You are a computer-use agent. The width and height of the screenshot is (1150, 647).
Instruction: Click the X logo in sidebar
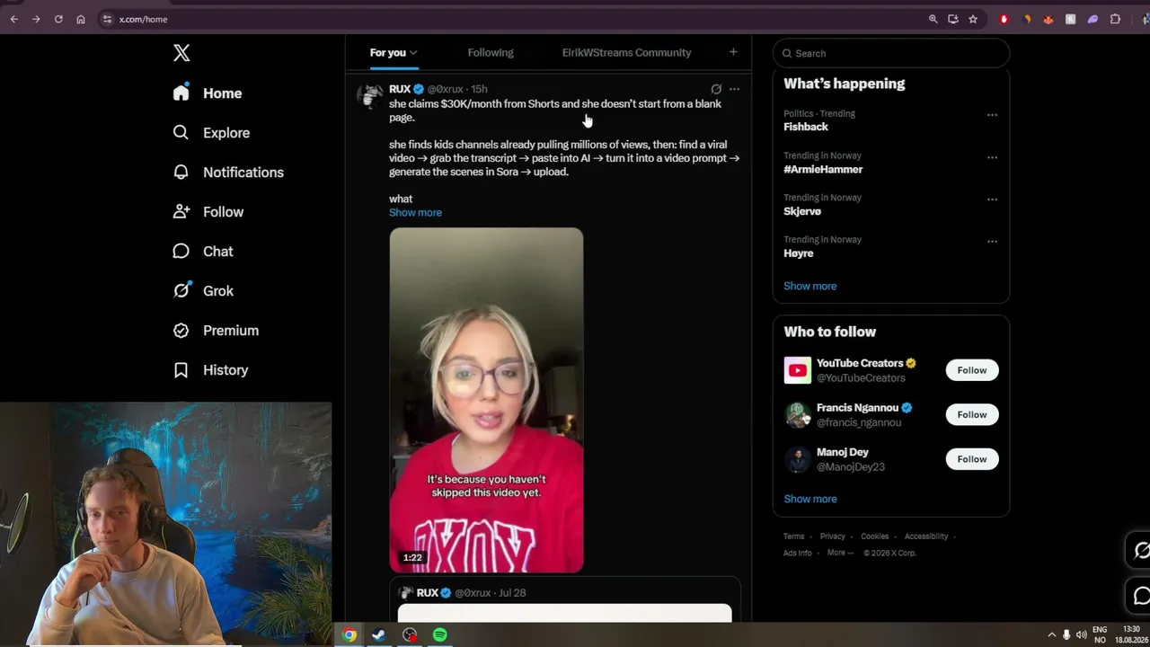click(x=181, y=53)
